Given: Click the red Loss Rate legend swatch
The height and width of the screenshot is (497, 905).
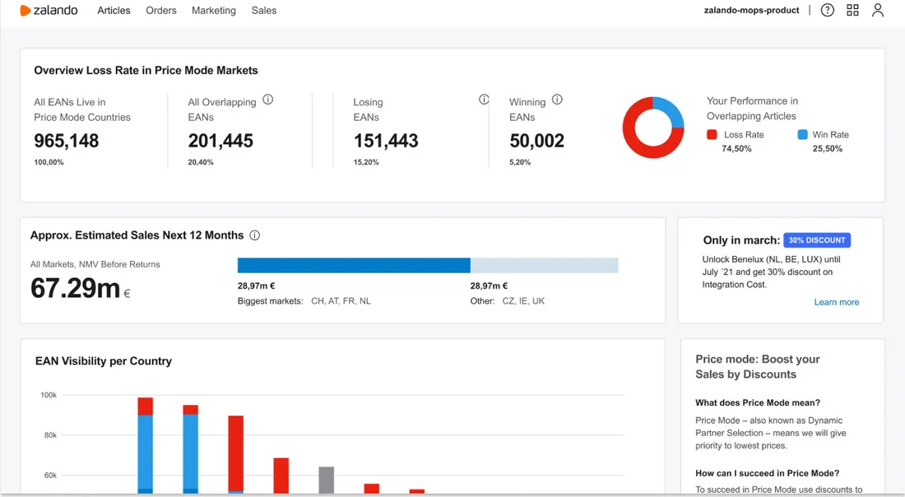Looking at the screenshot, I should point(712,134).
